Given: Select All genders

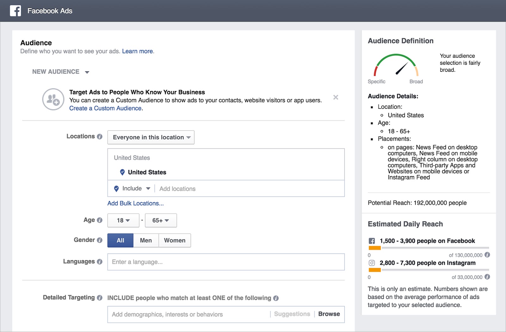Looking at the screenshot, I should (x=120, y=240).
